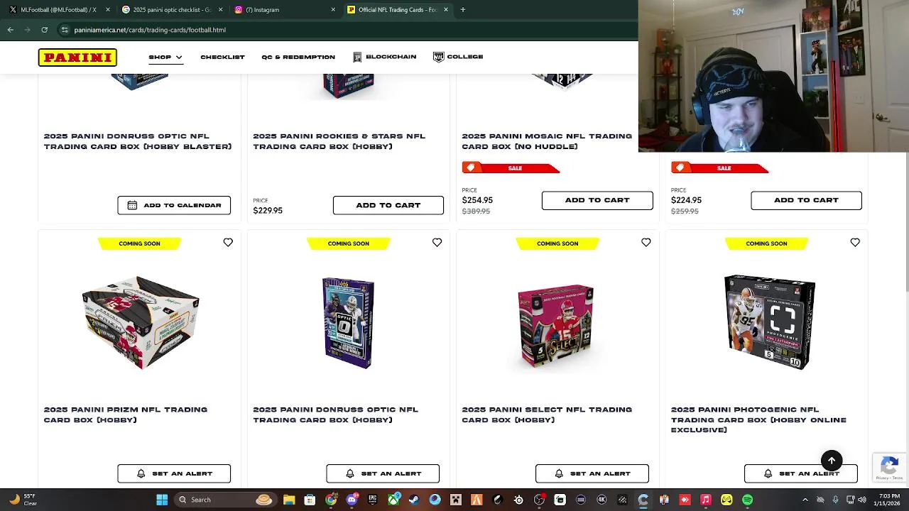Image resolution: width=909 pixels, height=511 pixels.
Task: Open a new browser tab
Action: (x=462, y=10)
